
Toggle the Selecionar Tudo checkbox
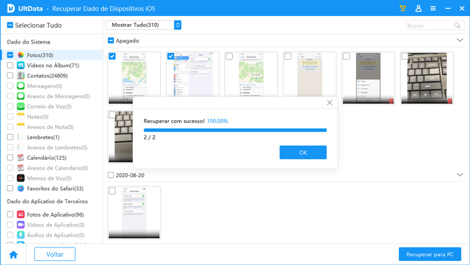coord(10,25)
